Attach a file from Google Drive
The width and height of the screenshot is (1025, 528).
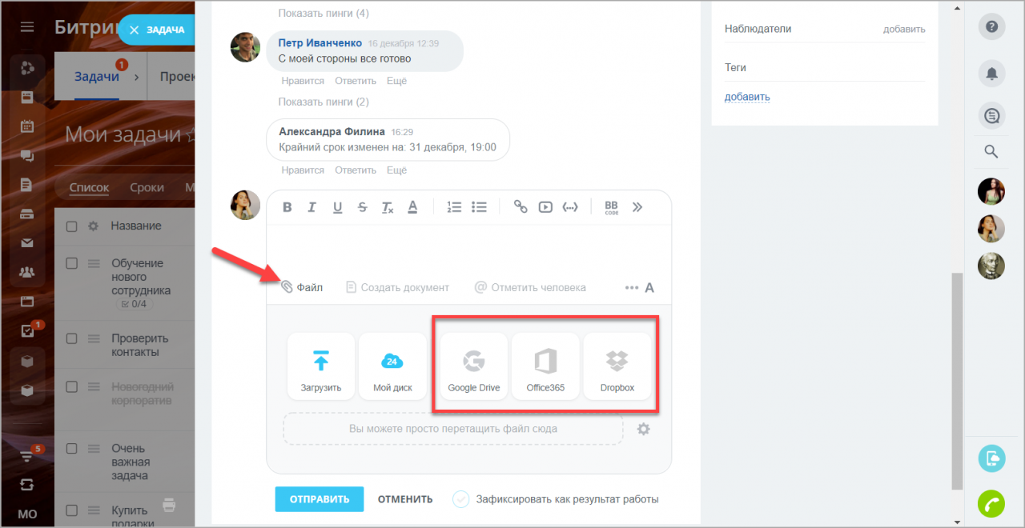coord(474,366)
